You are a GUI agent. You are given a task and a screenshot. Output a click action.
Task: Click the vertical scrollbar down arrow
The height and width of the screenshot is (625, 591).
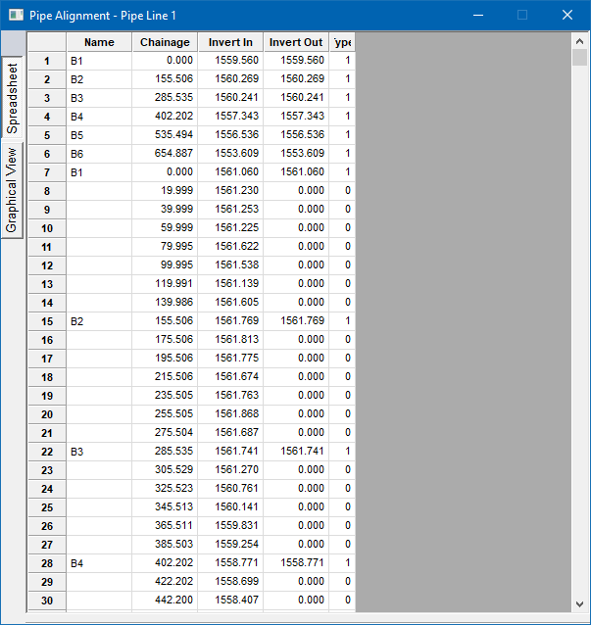click(x=579, y=603)
